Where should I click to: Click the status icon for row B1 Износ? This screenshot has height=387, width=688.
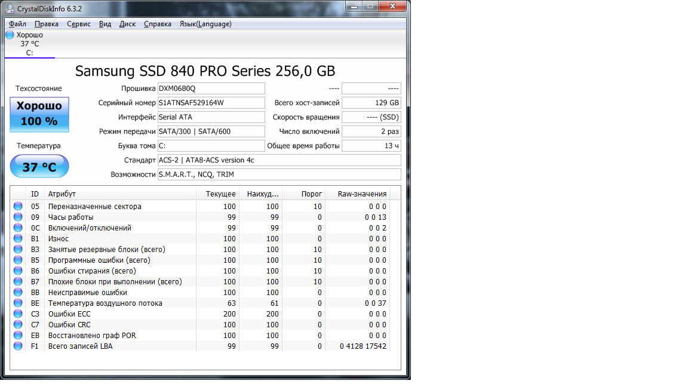pyautogui.click(x=18, y=238)
